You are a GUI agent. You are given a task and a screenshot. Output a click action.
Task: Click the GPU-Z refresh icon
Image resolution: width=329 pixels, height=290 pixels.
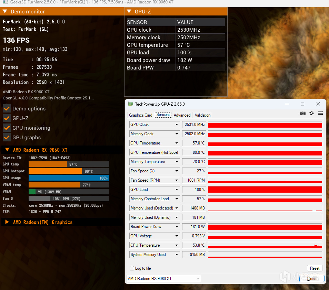pos(312,113)
